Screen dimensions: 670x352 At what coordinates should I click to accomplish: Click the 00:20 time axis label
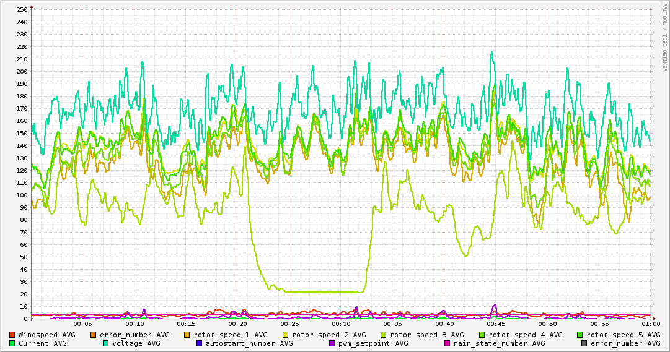coord(237,324)
